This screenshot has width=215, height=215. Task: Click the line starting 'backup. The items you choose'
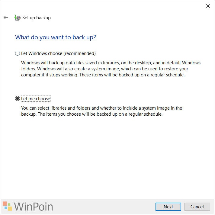pyautogui.click(x=92, y=114)
